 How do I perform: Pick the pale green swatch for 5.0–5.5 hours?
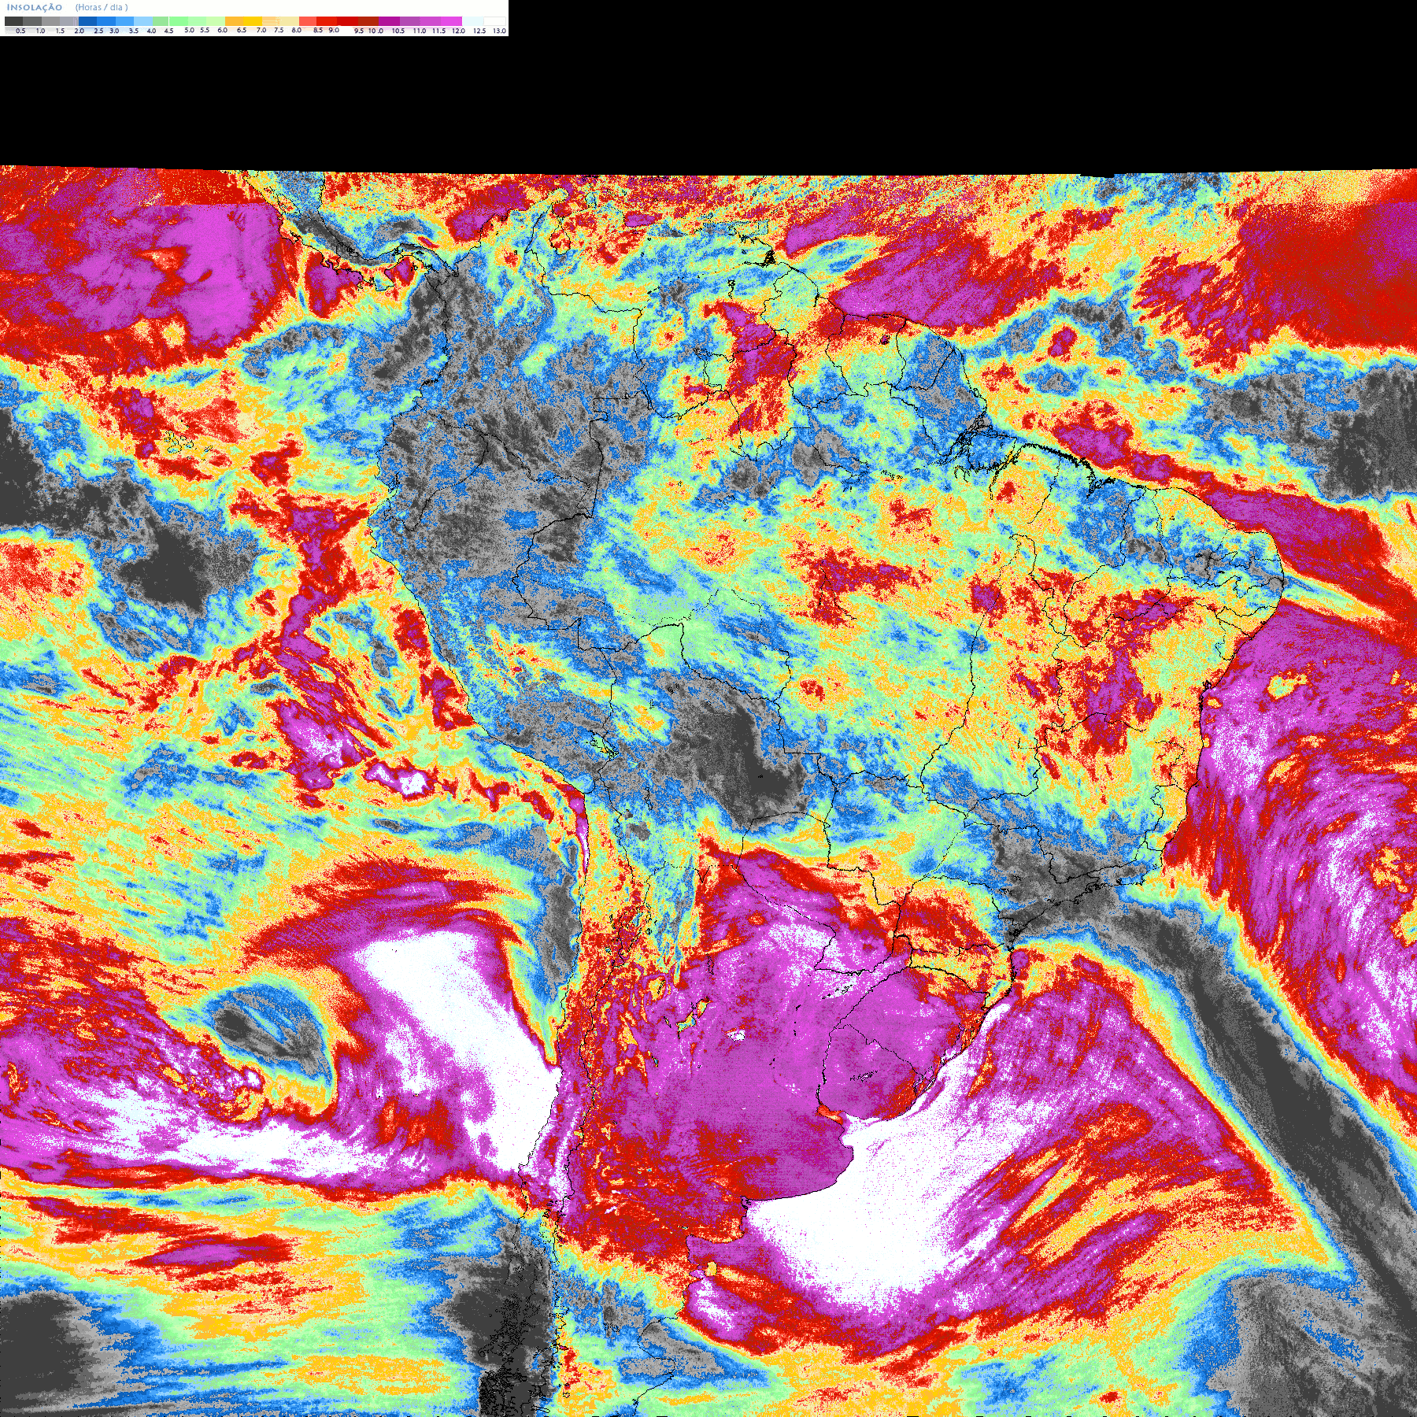[197, 21]
